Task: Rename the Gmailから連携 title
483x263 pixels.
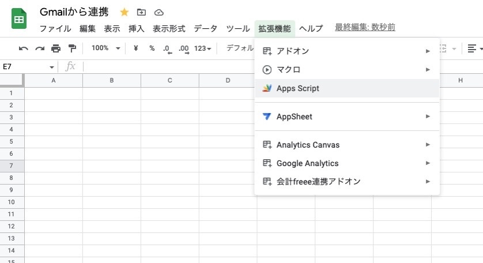Action: tap(74, 12)
